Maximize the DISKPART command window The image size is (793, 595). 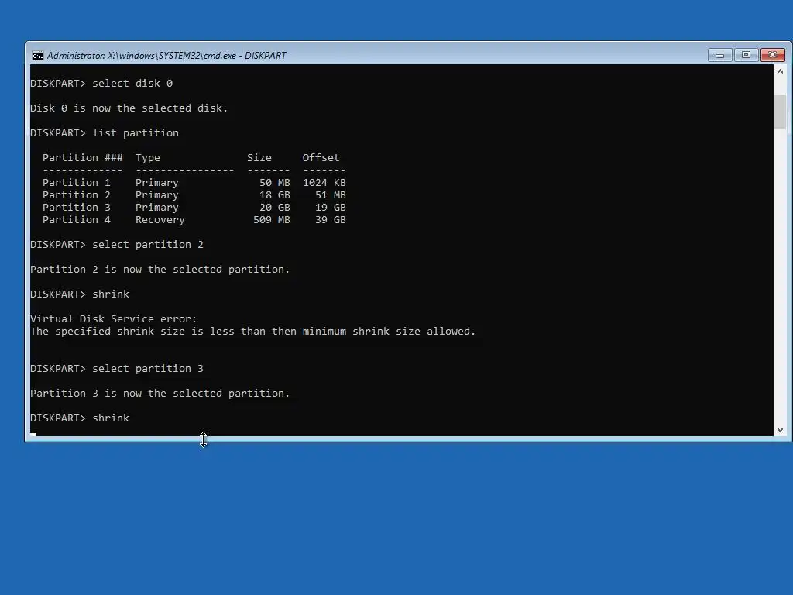click(746, 55)
